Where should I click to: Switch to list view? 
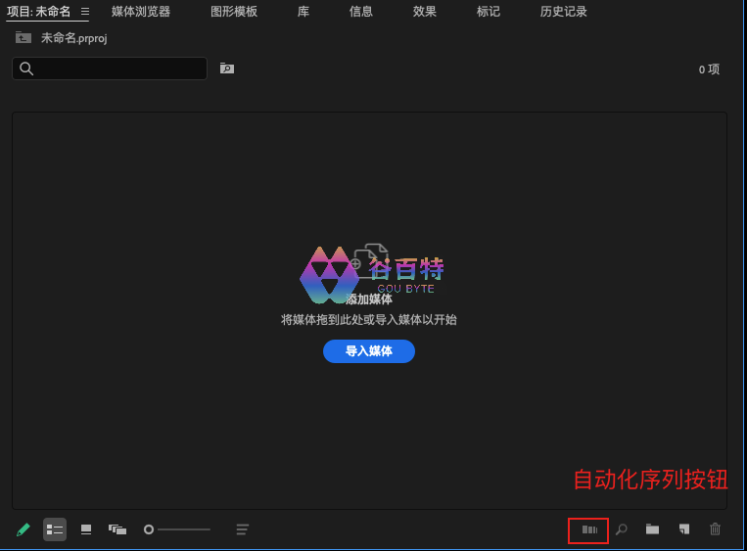click(x=55, y=529)
